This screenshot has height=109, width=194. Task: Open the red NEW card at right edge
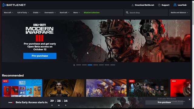point(180,88)
